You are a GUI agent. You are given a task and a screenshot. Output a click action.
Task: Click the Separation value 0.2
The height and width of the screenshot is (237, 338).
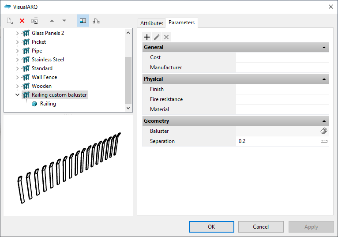point(242,141)
